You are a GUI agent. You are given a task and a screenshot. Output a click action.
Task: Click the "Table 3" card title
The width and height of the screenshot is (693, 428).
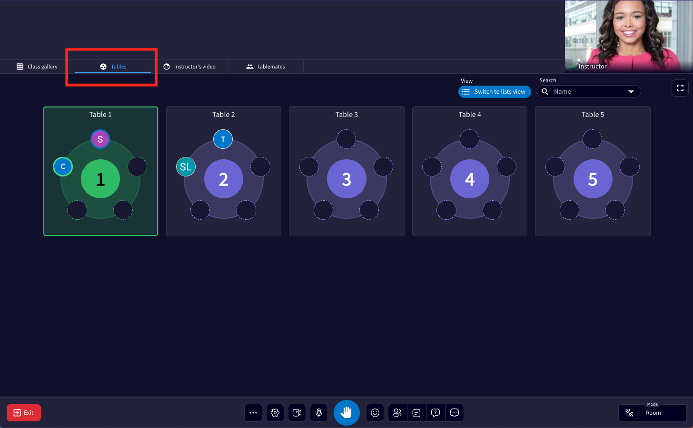(346, 115)
